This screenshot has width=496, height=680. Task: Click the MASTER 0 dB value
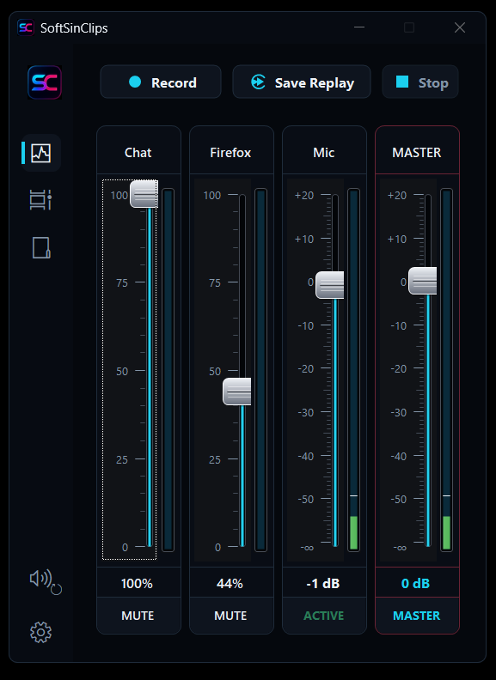tap(416, 583)
